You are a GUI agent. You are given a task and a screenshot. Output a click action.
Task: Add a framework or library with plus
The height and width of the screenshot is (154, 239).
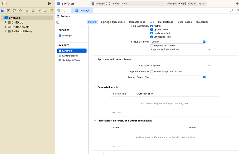pos(114,147)
